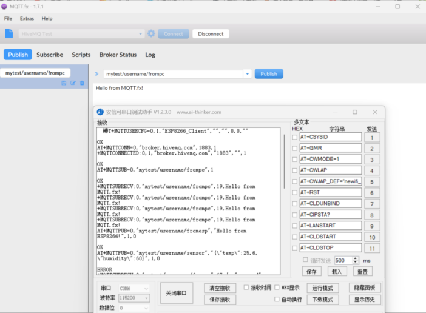Click the receive area vertical scrollbar
This screenshot has width=426, height=313.
tap(284, 161)
